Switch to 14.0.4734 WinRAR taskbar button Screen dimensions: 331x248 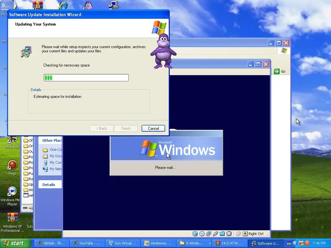click(229, 243)
